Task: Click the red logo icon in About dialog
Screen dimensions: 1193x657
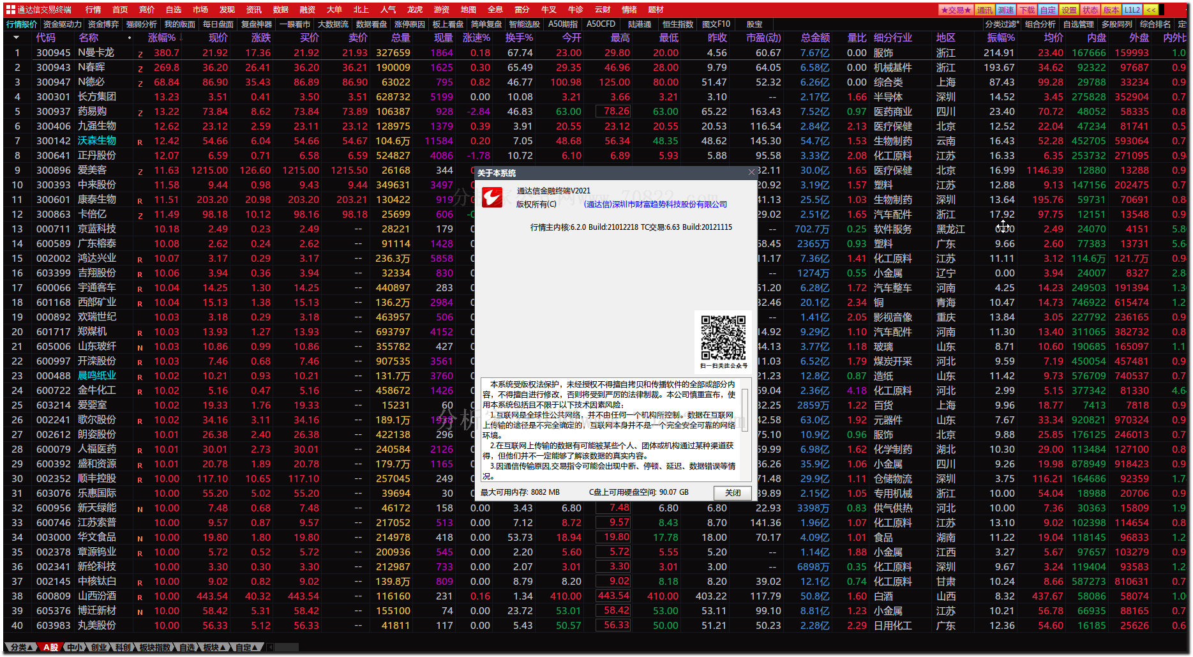Action: point(492,197)
